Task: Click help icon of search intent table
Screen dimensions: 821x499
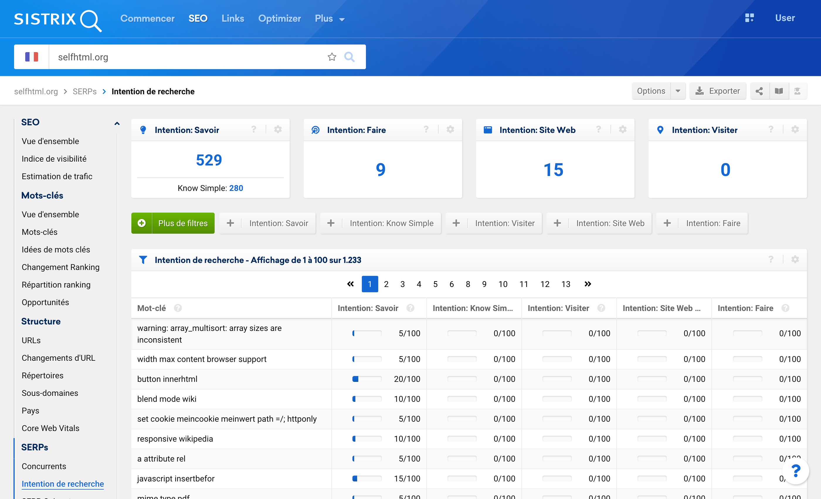Action: (x=771, y=259)
